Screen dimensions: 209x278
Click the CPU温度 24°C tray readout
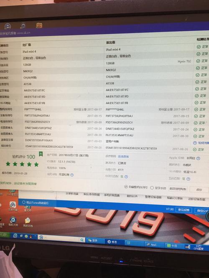[198, 248]
